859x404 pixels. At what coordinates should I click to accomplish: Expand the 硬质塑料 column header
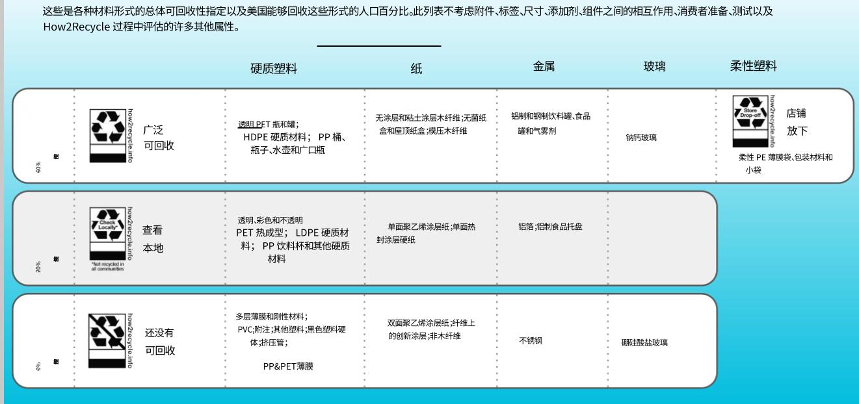[274, 69]
